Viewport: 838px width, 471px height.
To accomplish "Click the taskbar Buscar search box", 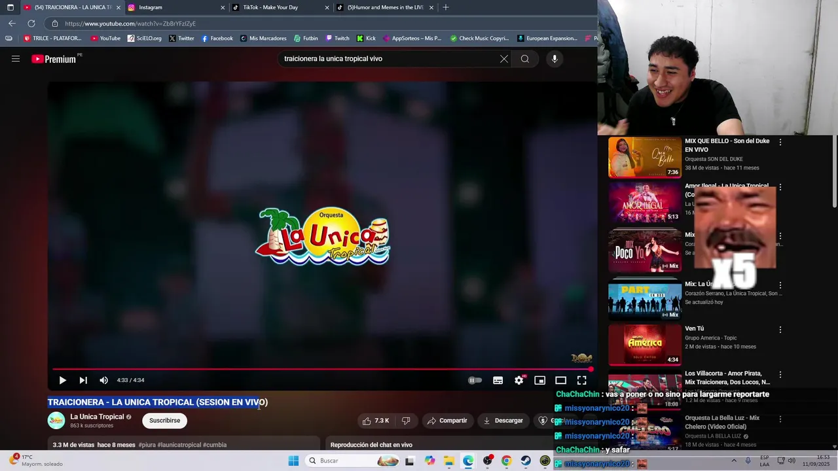I will (x=354, y=461).
